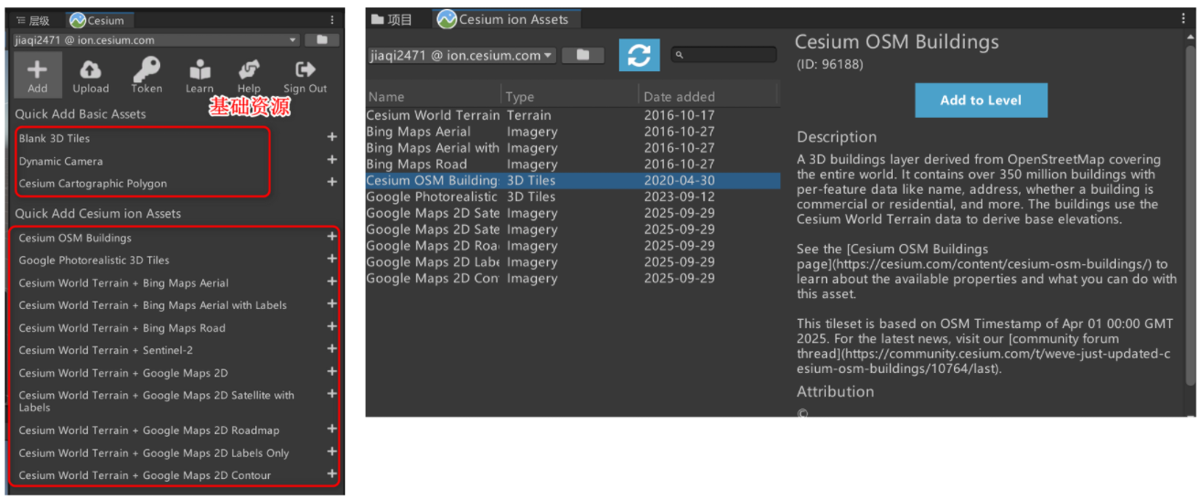Click plus icon next to Google Photorealistic 3D Tiles
Image resolution: width=1201 pixels, height=500 pixels.
332,260
